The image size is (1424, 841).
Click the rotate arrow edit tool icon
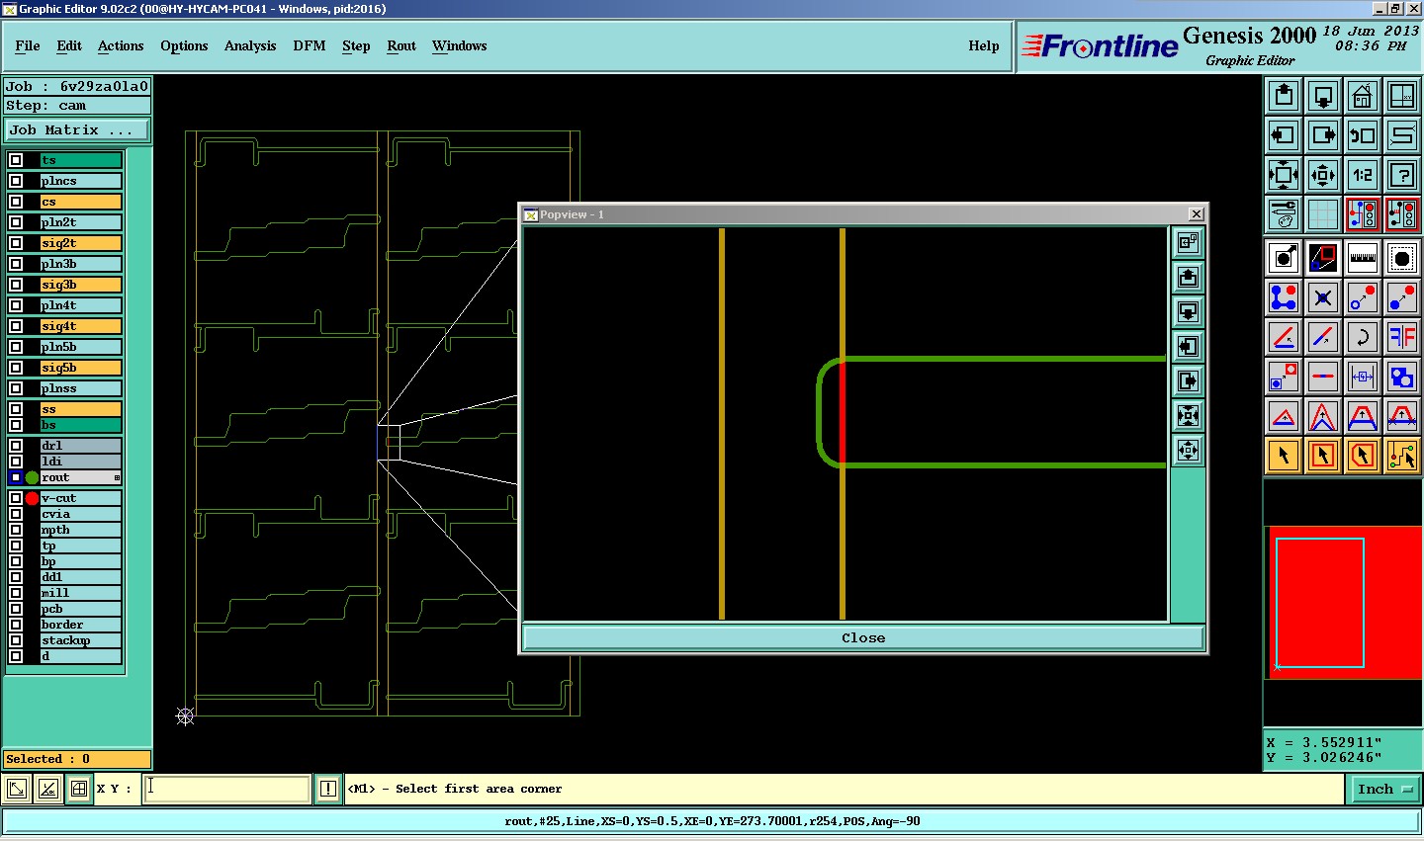[1363, 337]
